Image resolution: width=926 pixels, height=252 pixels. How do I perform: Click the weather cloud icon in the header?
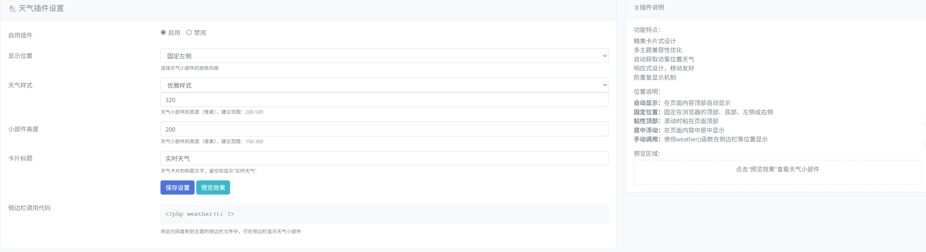(x=13, y=9)
